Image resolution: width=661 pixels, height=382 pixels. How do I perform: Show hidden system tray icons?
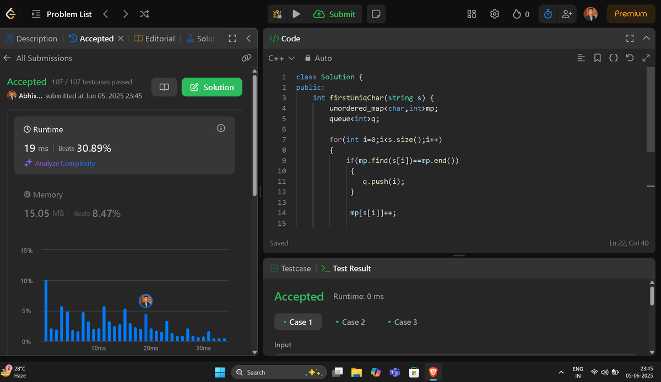coord(561,372)
